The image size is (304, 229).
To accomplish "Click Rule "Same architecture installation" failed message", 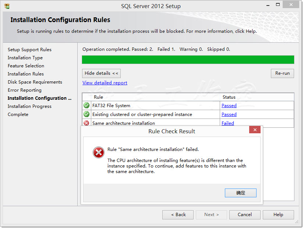I will [153, 149].
